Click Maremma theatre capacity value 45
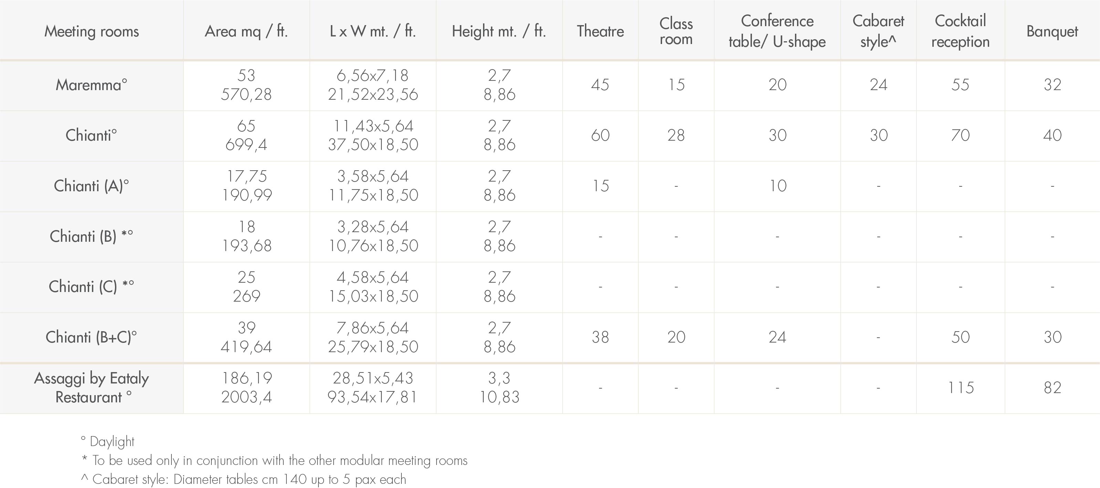 (600, 85)
